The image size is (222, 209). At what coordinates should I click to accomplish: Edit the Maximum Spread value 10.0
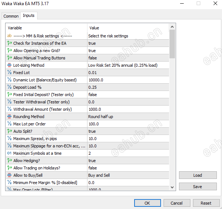[x=128, y=139]
